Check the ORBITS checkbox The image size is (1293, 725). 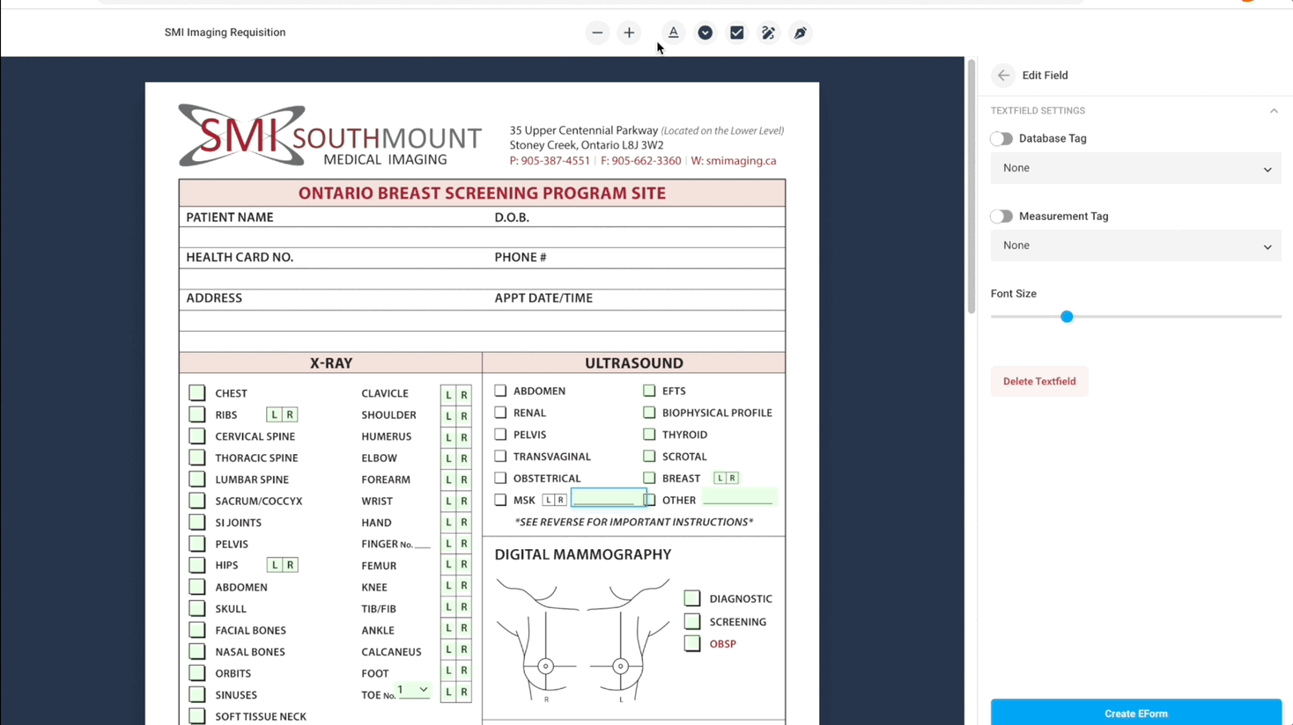pyautogui.click(x=197, y=673)
